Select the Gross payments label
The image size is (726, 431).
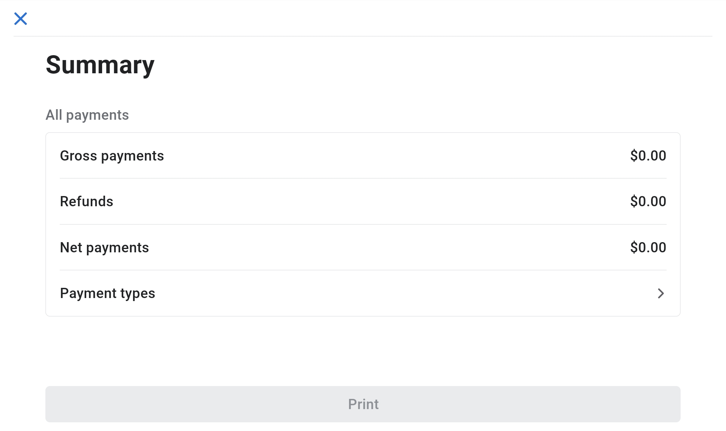tap(112, 156)
